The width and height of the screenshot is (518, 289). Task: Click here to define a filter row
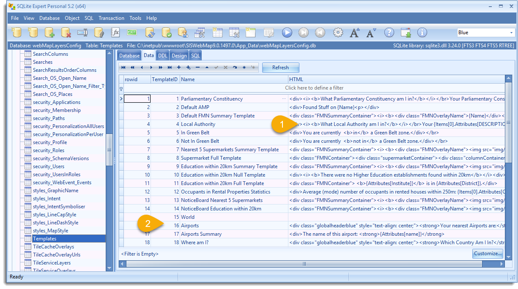[314, 88]
